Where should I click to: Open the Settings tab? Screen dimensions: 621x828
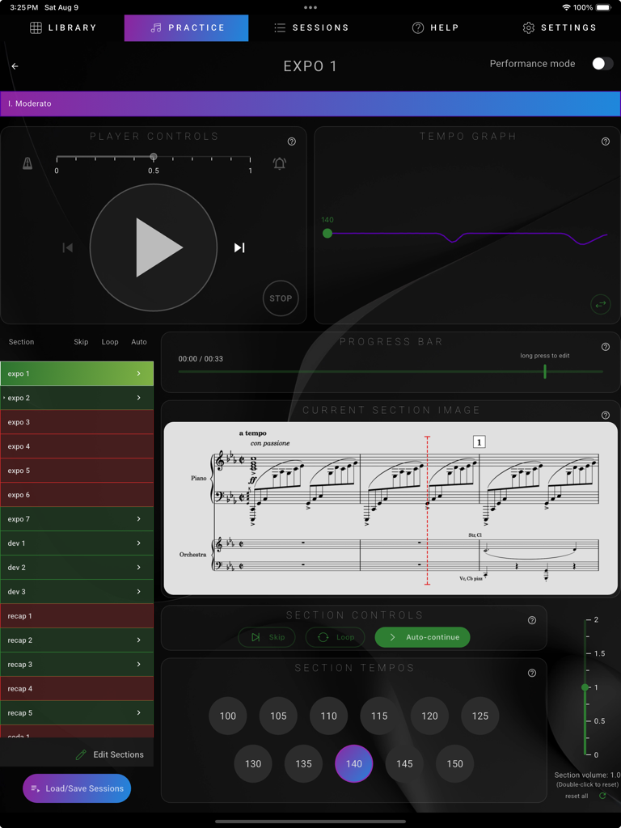tap(560, 27)
